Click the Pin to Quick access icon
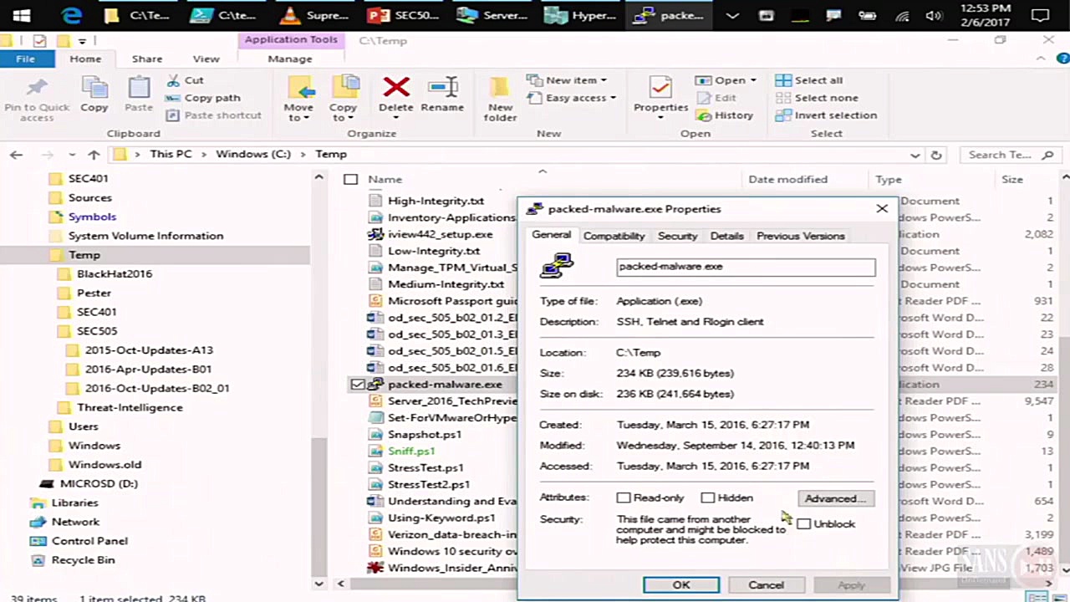 pos(37,88)
